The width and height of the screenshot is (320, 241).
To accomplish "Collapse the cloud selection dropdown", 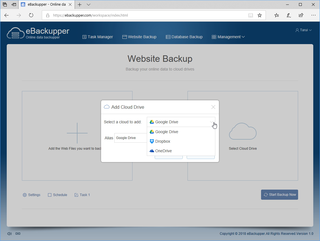I will tap(212, 122).
